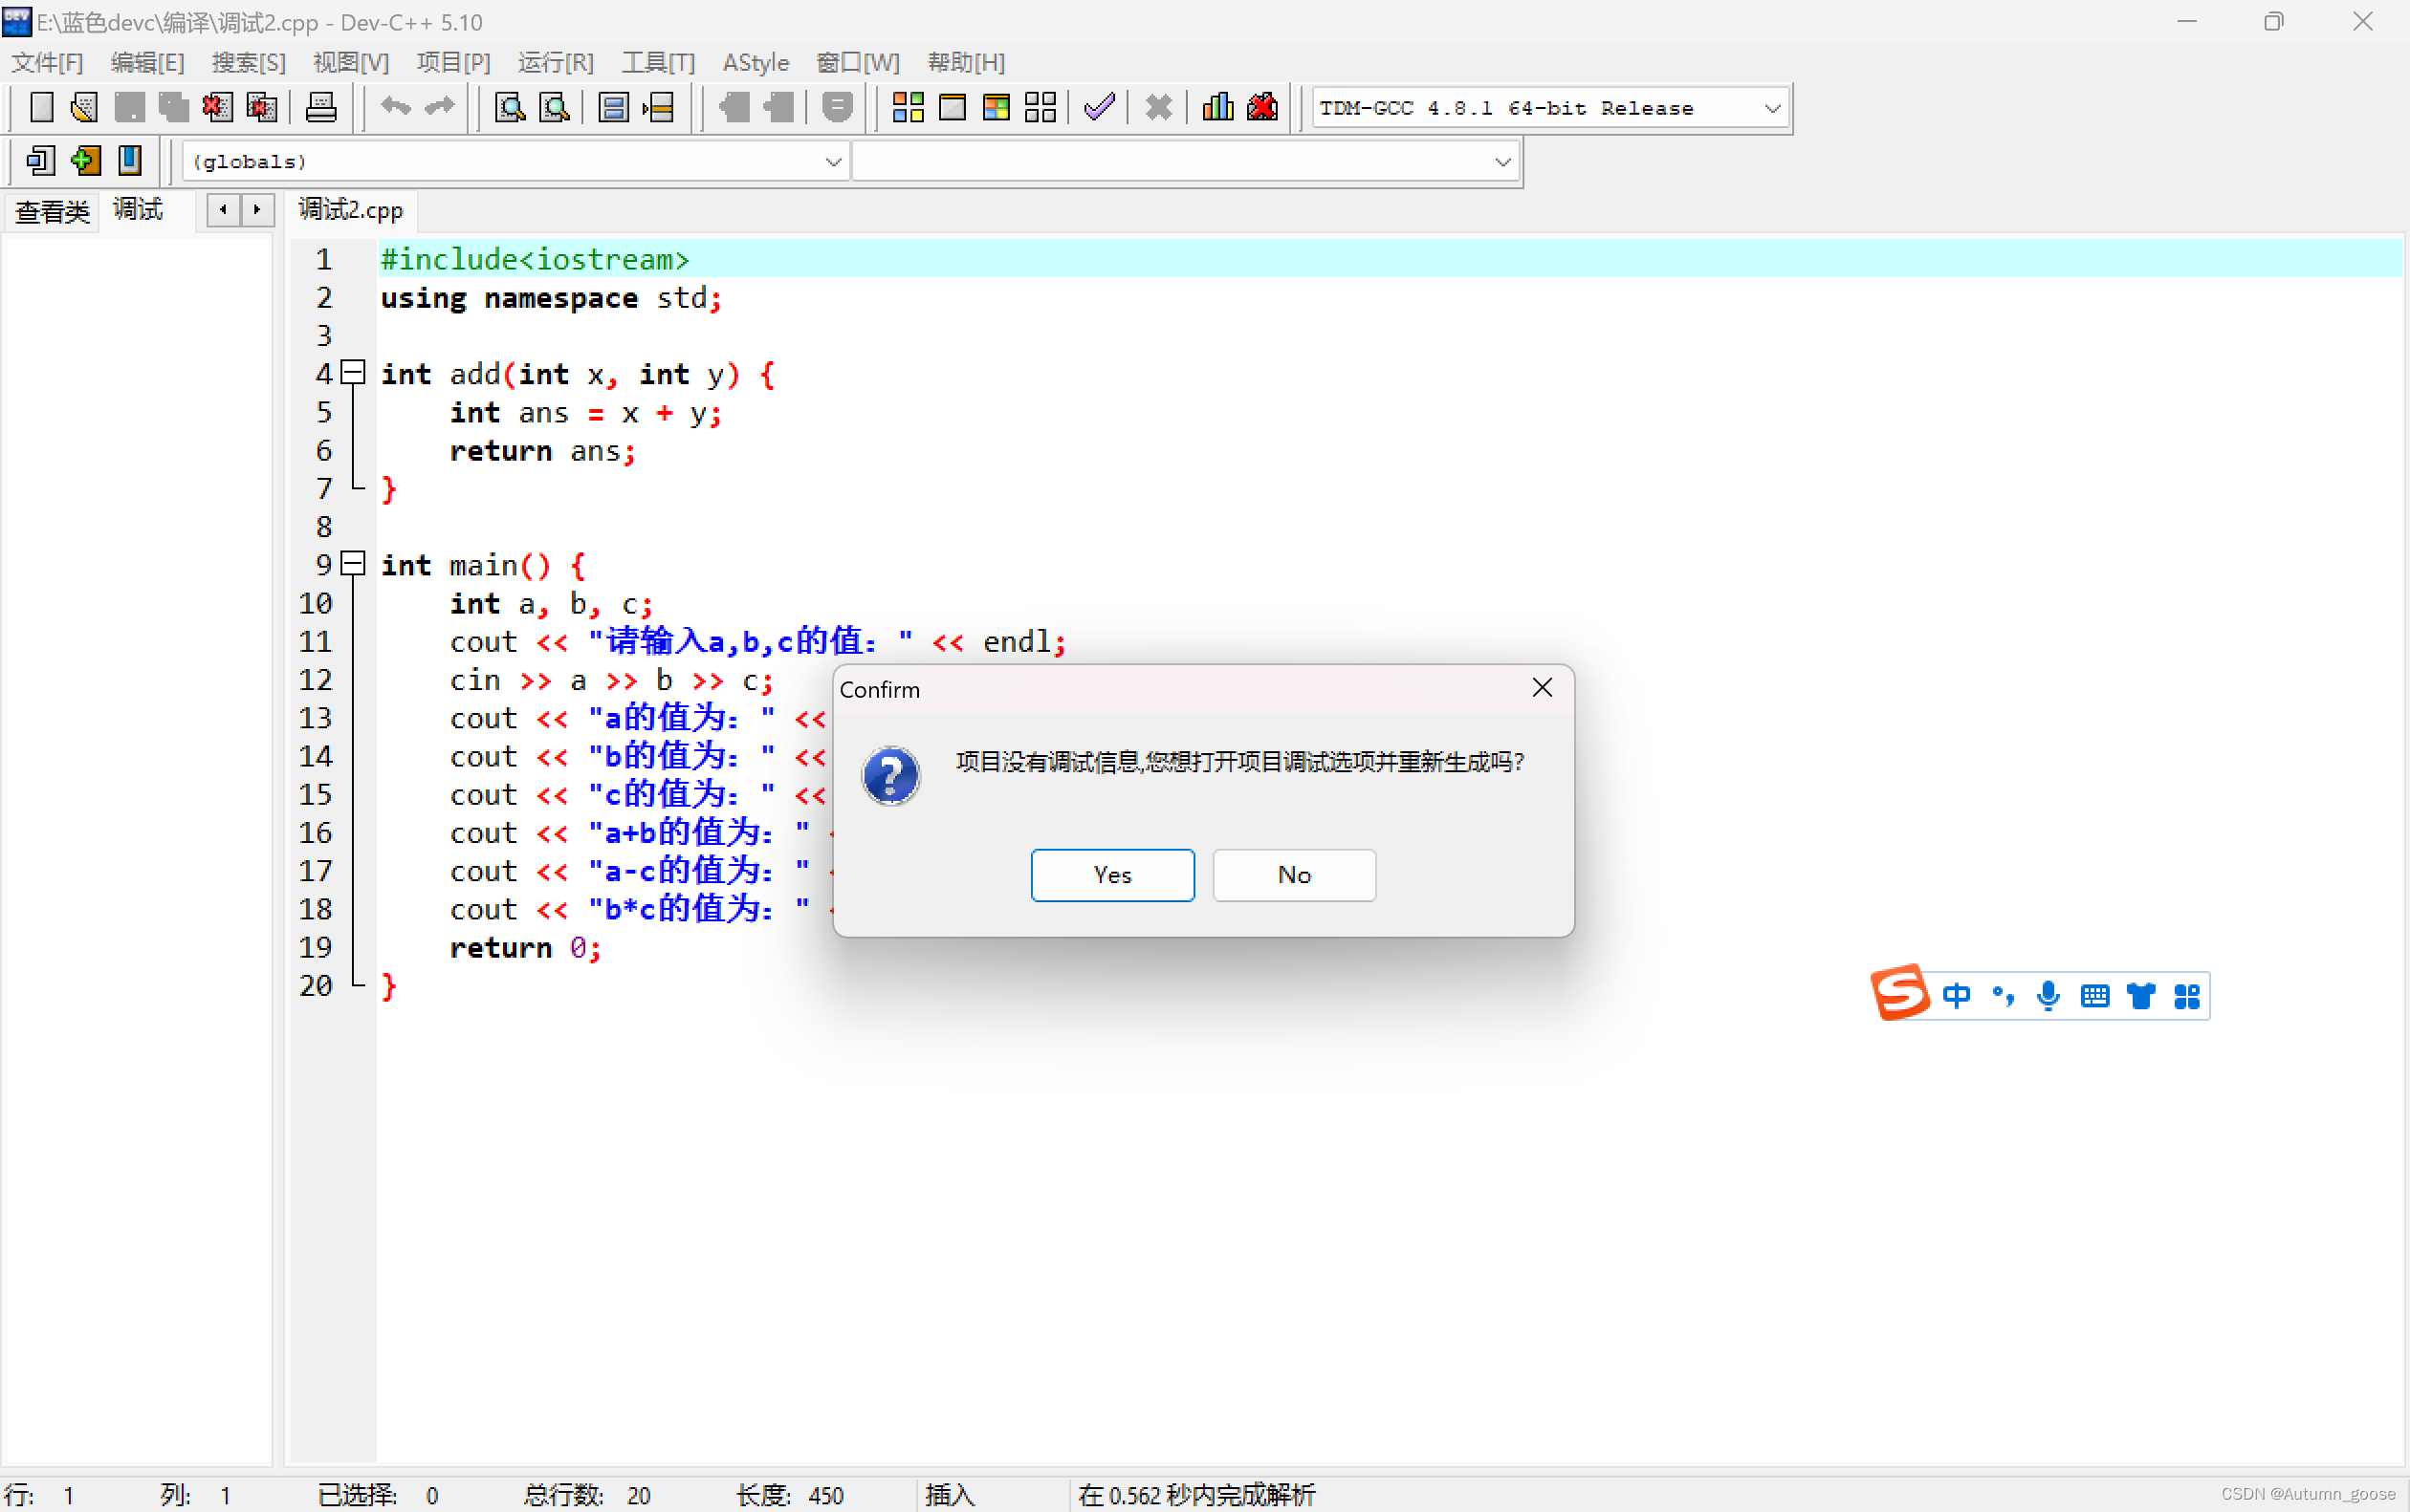The image size is (2410, 1512).
Task: Click the Sogou microphone voice input icon
Action: point(2048,995)
